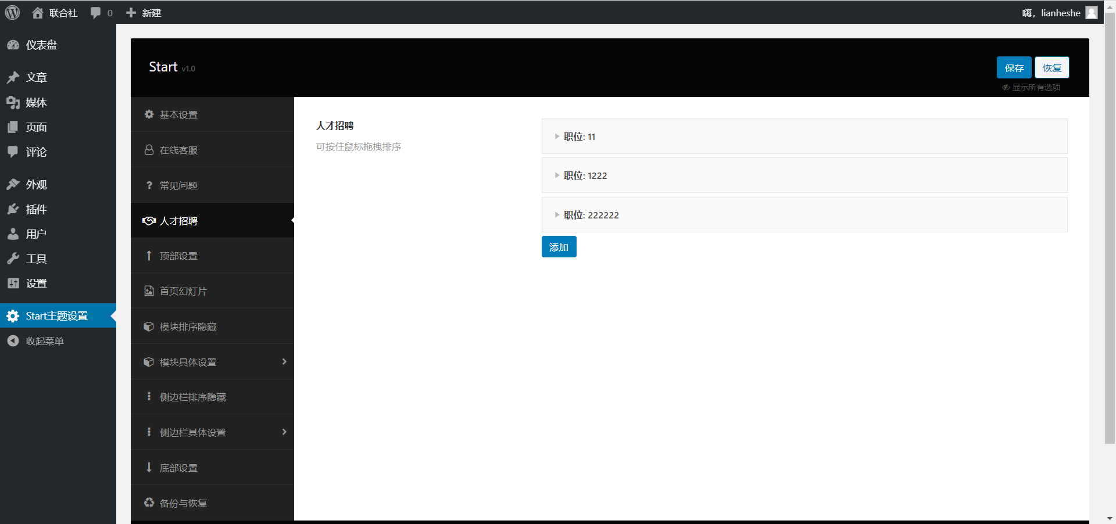Image resolution: width=1116 pixels, height=524 pixels.
Task: Expand the 职位: 222222 entry
Action: [x=591, y=216]
